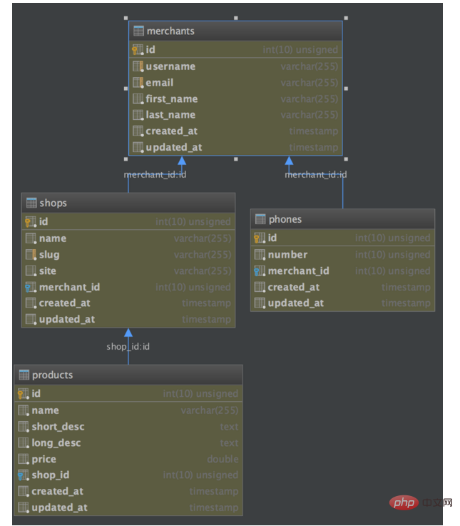Click the bottom-right selection handle of merchants

[x=346, y=159]
